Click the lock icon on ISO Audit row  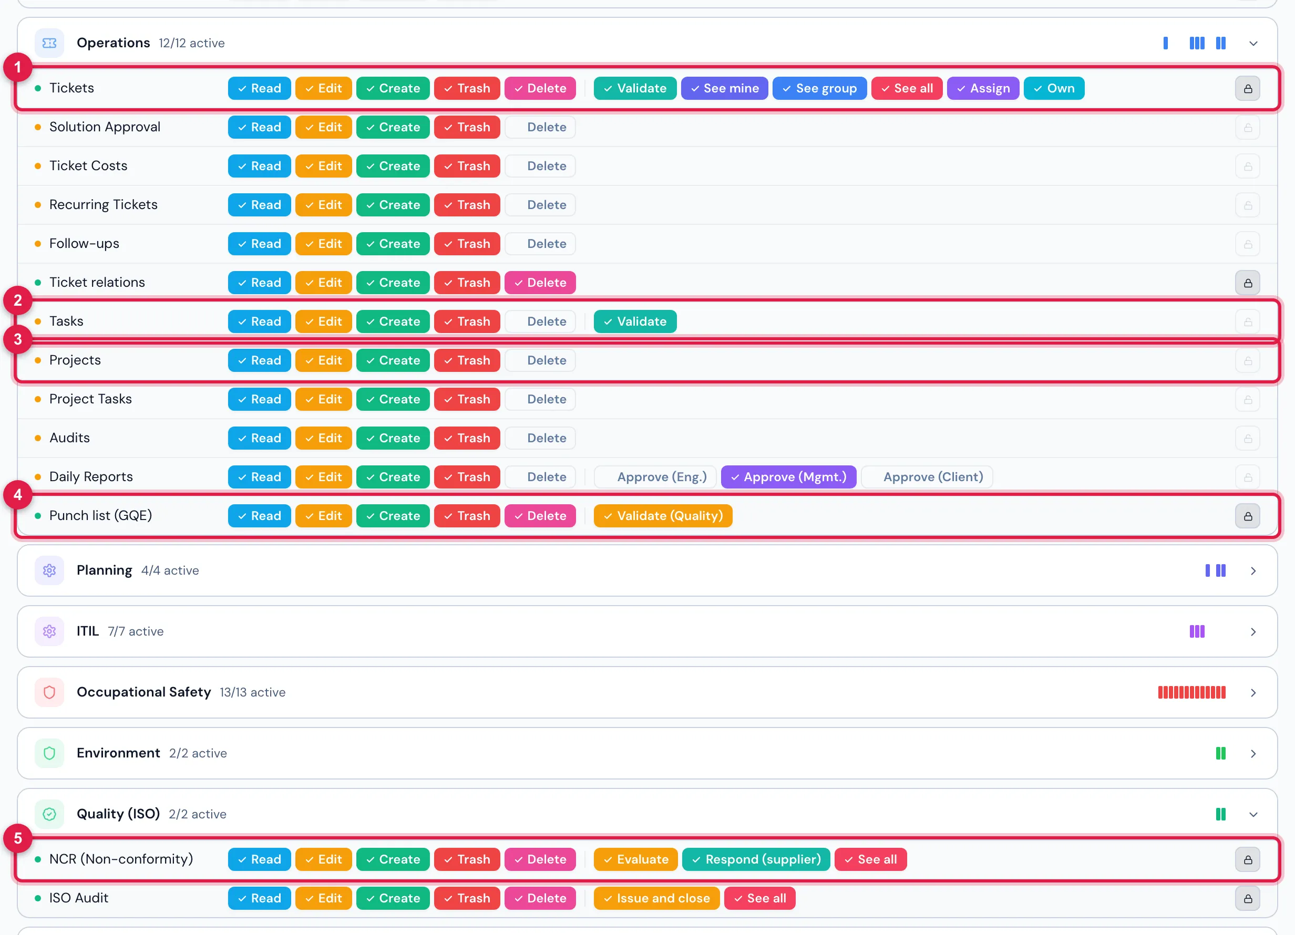click(x=1248, y=898)
